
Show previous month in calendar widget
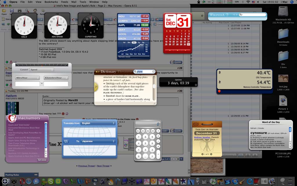click(170, 50)
